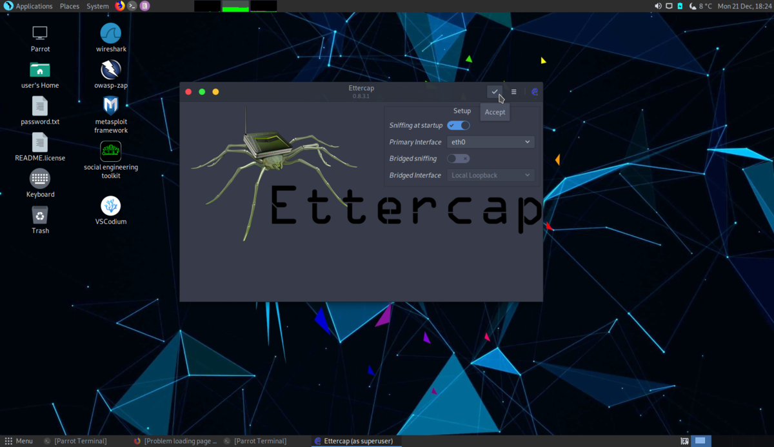Click the purple notes launcher in top panel
The image size is (774, 447).
pyautogui.click(x=144, y=6)
